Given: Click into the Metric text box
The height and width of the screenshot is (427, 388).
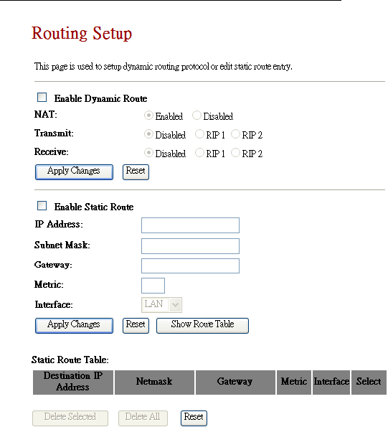Looking at the screenshot, I should pyautogui.click(x=153, y=286).
